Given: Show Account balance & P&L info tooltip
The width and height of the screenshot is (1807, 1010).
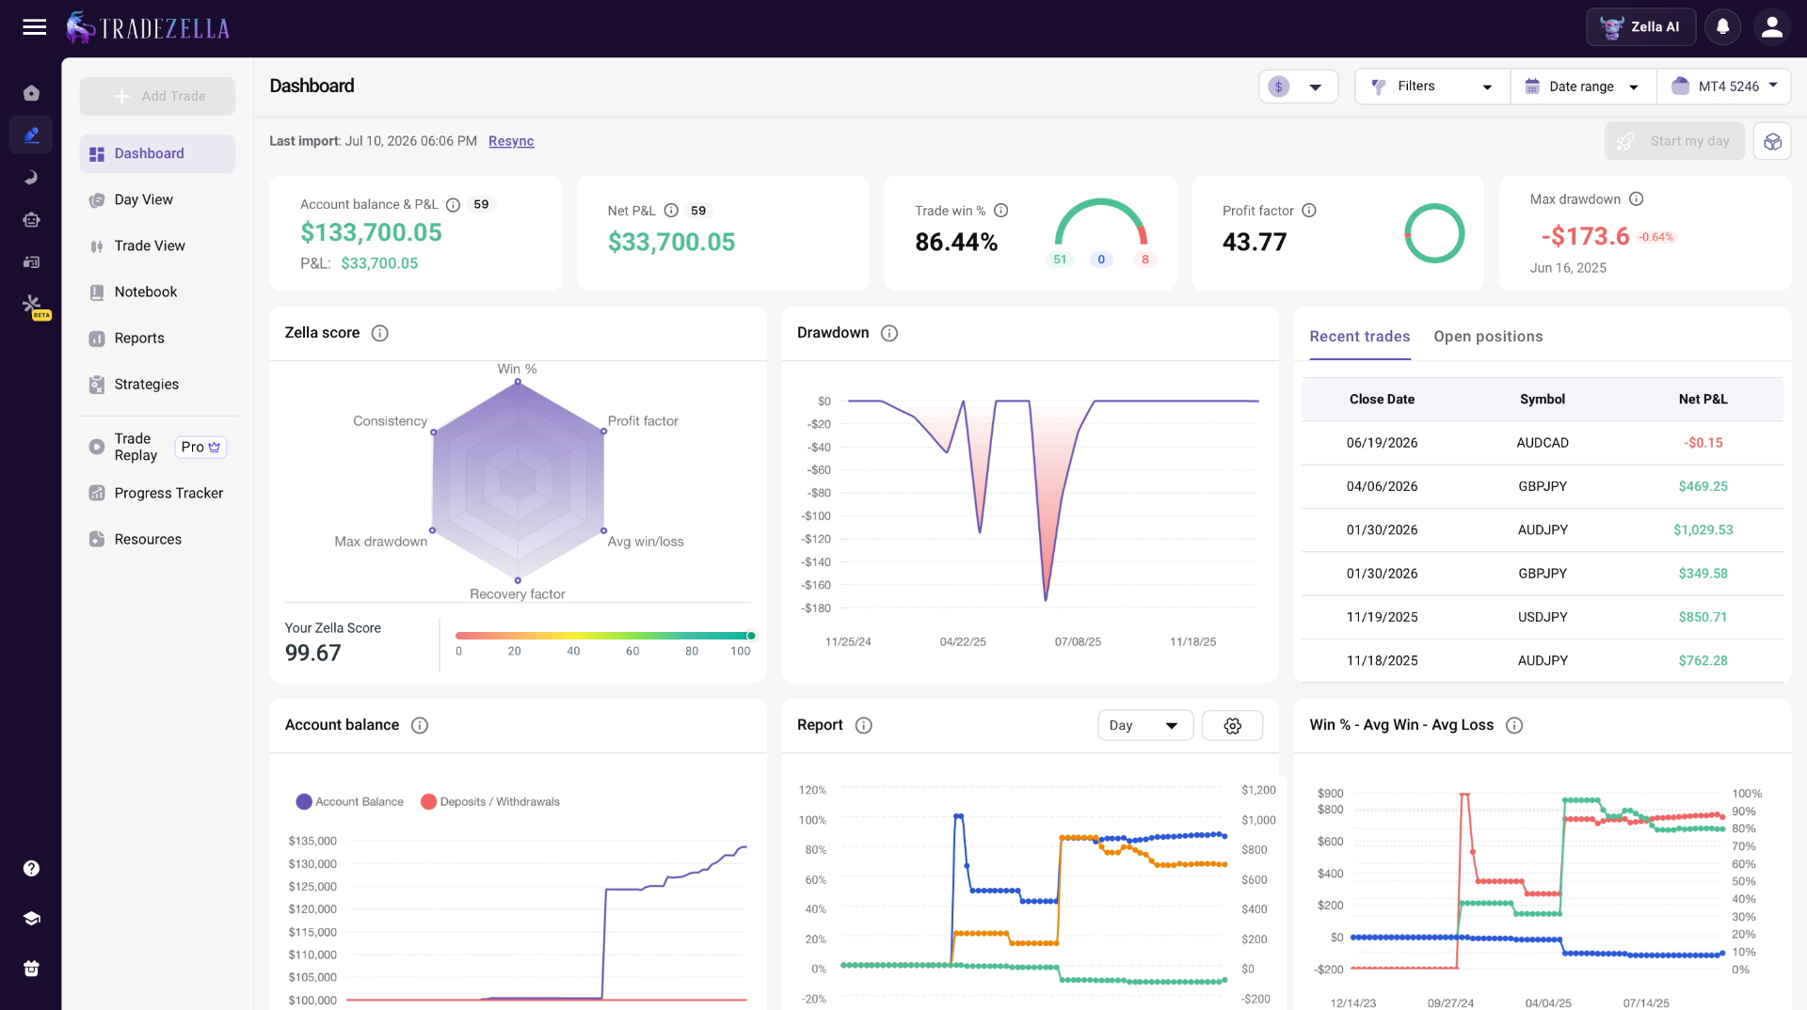Looking at the screenshot, I should coord(453,205).
